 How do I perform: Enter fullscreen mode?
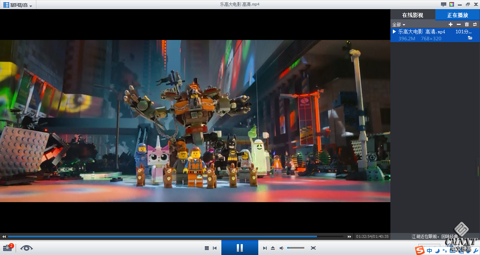coord(313,248)
